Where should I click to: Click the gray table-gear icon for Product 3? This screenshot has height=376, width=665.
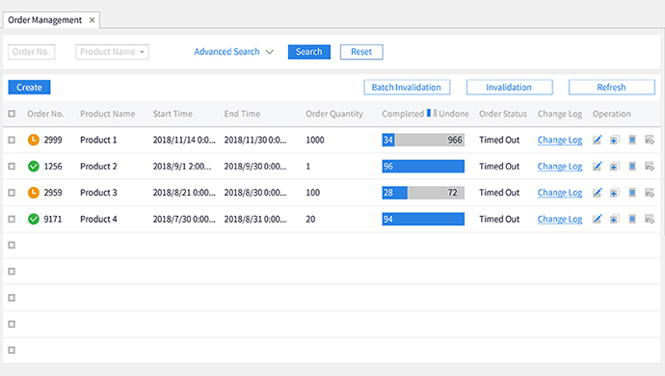tap(650, 193)
